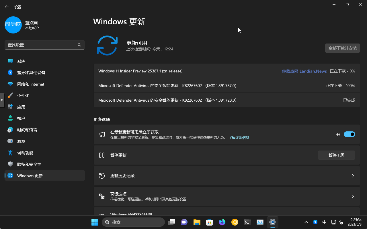Viewport: 367px width, 229px height.
Task: Click the Defender update 版本 1.391.728.0 row
Action: click(227, 100)
